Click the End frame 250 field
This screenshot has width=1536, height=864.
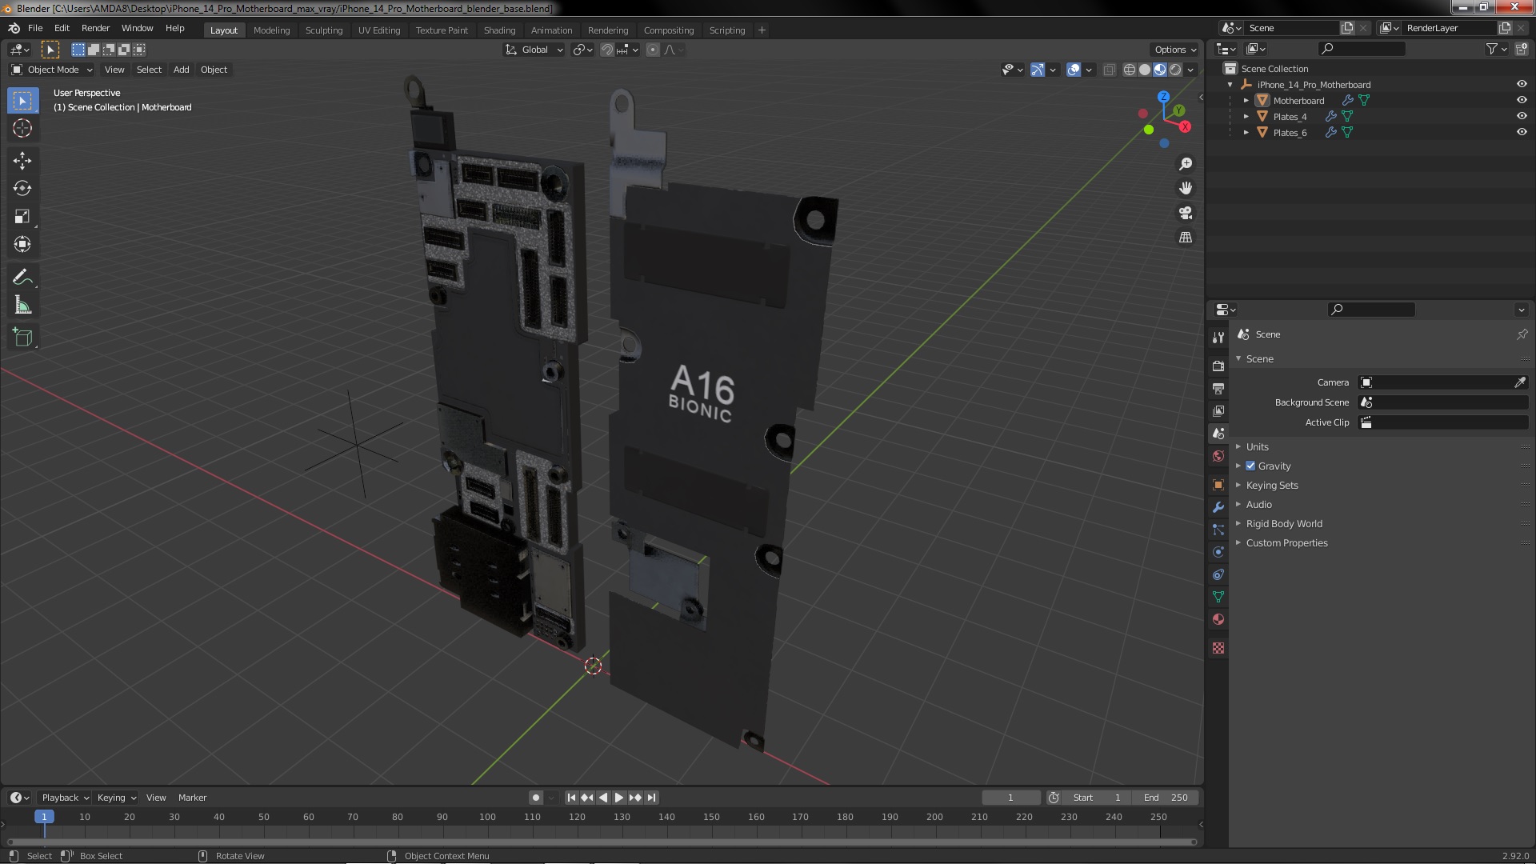click(1166, 798)
